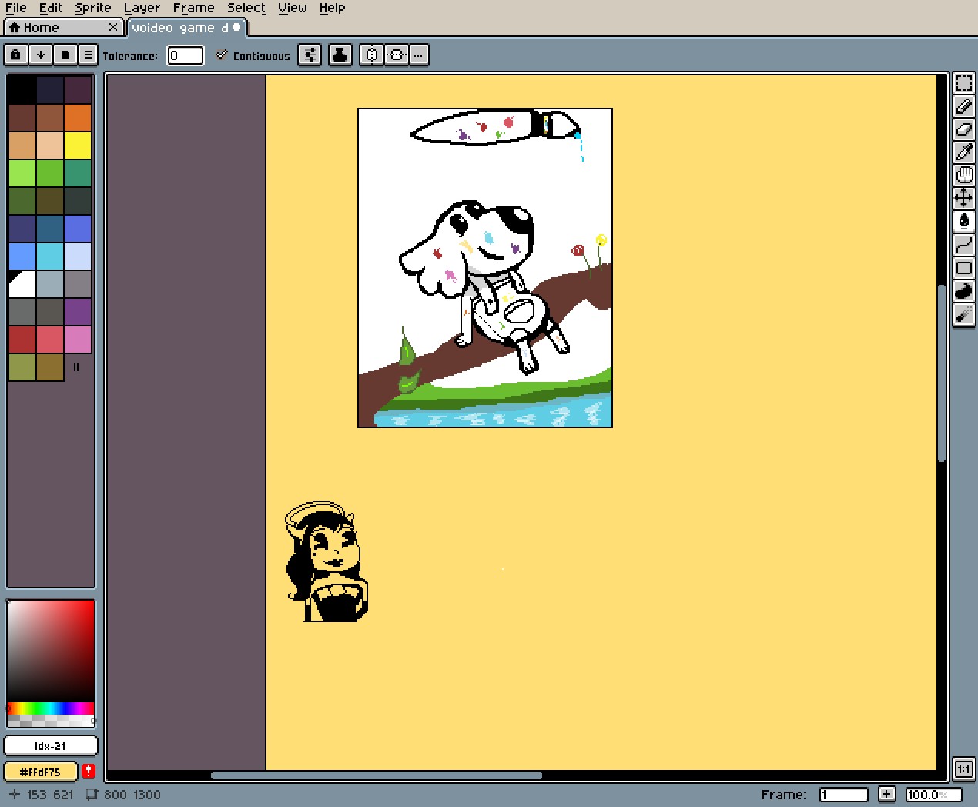The width and height of the screenshot is (978, 807).
Task: Open the File menu
Action: (15, 8)
